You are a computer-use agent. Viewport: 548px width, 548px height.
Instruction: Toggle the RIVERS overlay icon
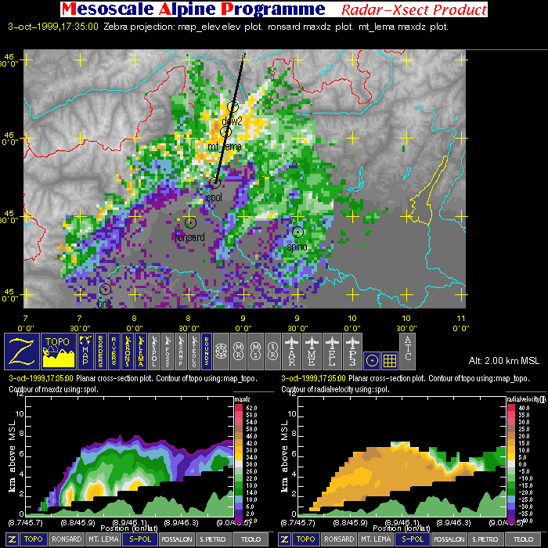point(114,352)
